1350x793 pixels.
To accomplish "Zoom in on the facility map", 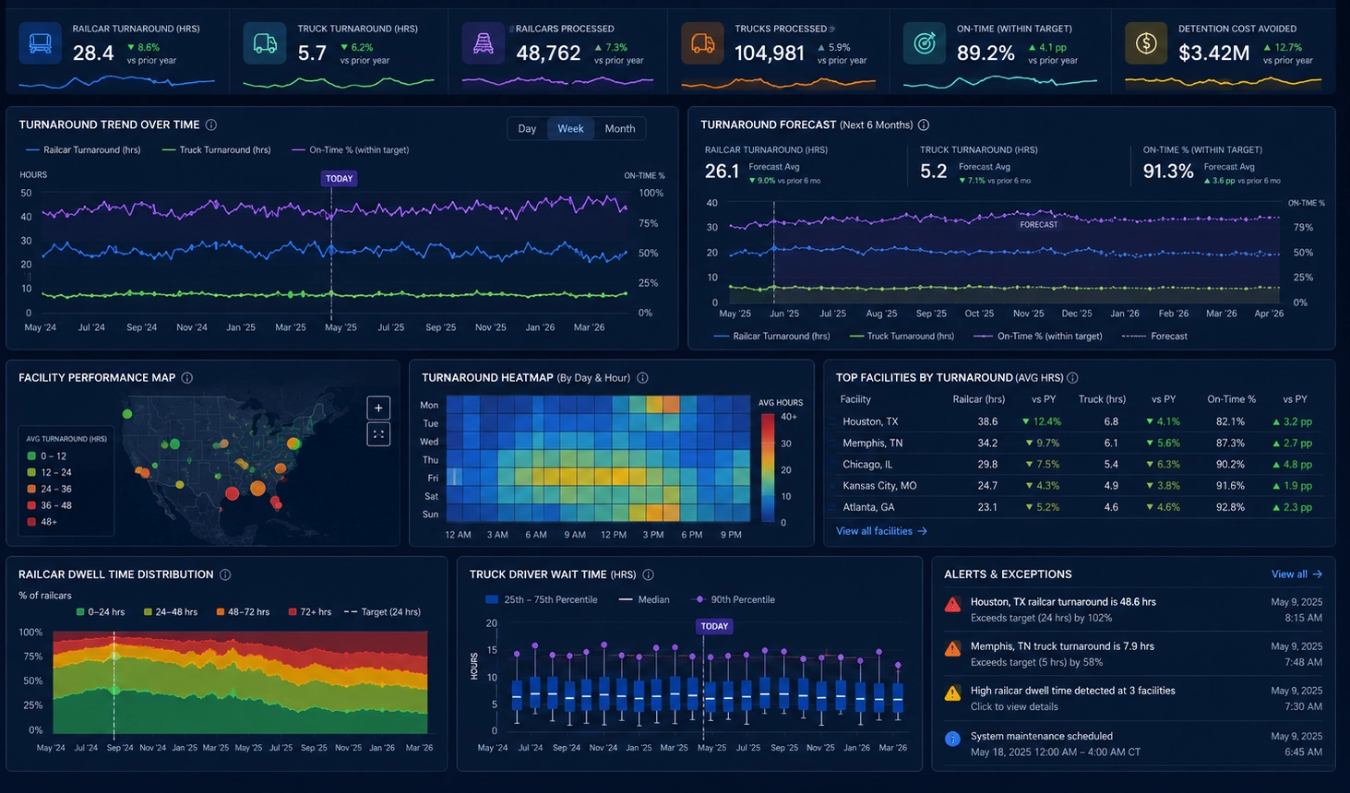I will 378,408.
